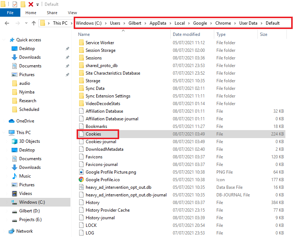Click the Projects (E:) drive icon
293x237 pixels.
pyautogui.click(x=15, y=220)
